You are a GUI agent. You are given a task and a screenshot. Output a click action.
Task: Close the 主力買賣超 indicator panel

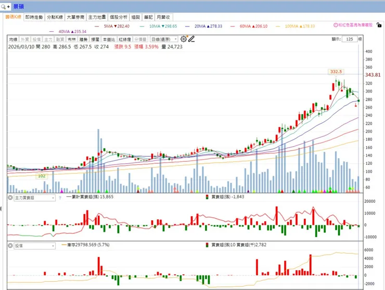tap(10, 197)
